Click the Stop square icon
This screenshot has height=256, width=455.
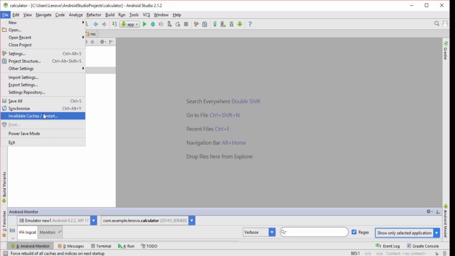[x=186, y=24]
